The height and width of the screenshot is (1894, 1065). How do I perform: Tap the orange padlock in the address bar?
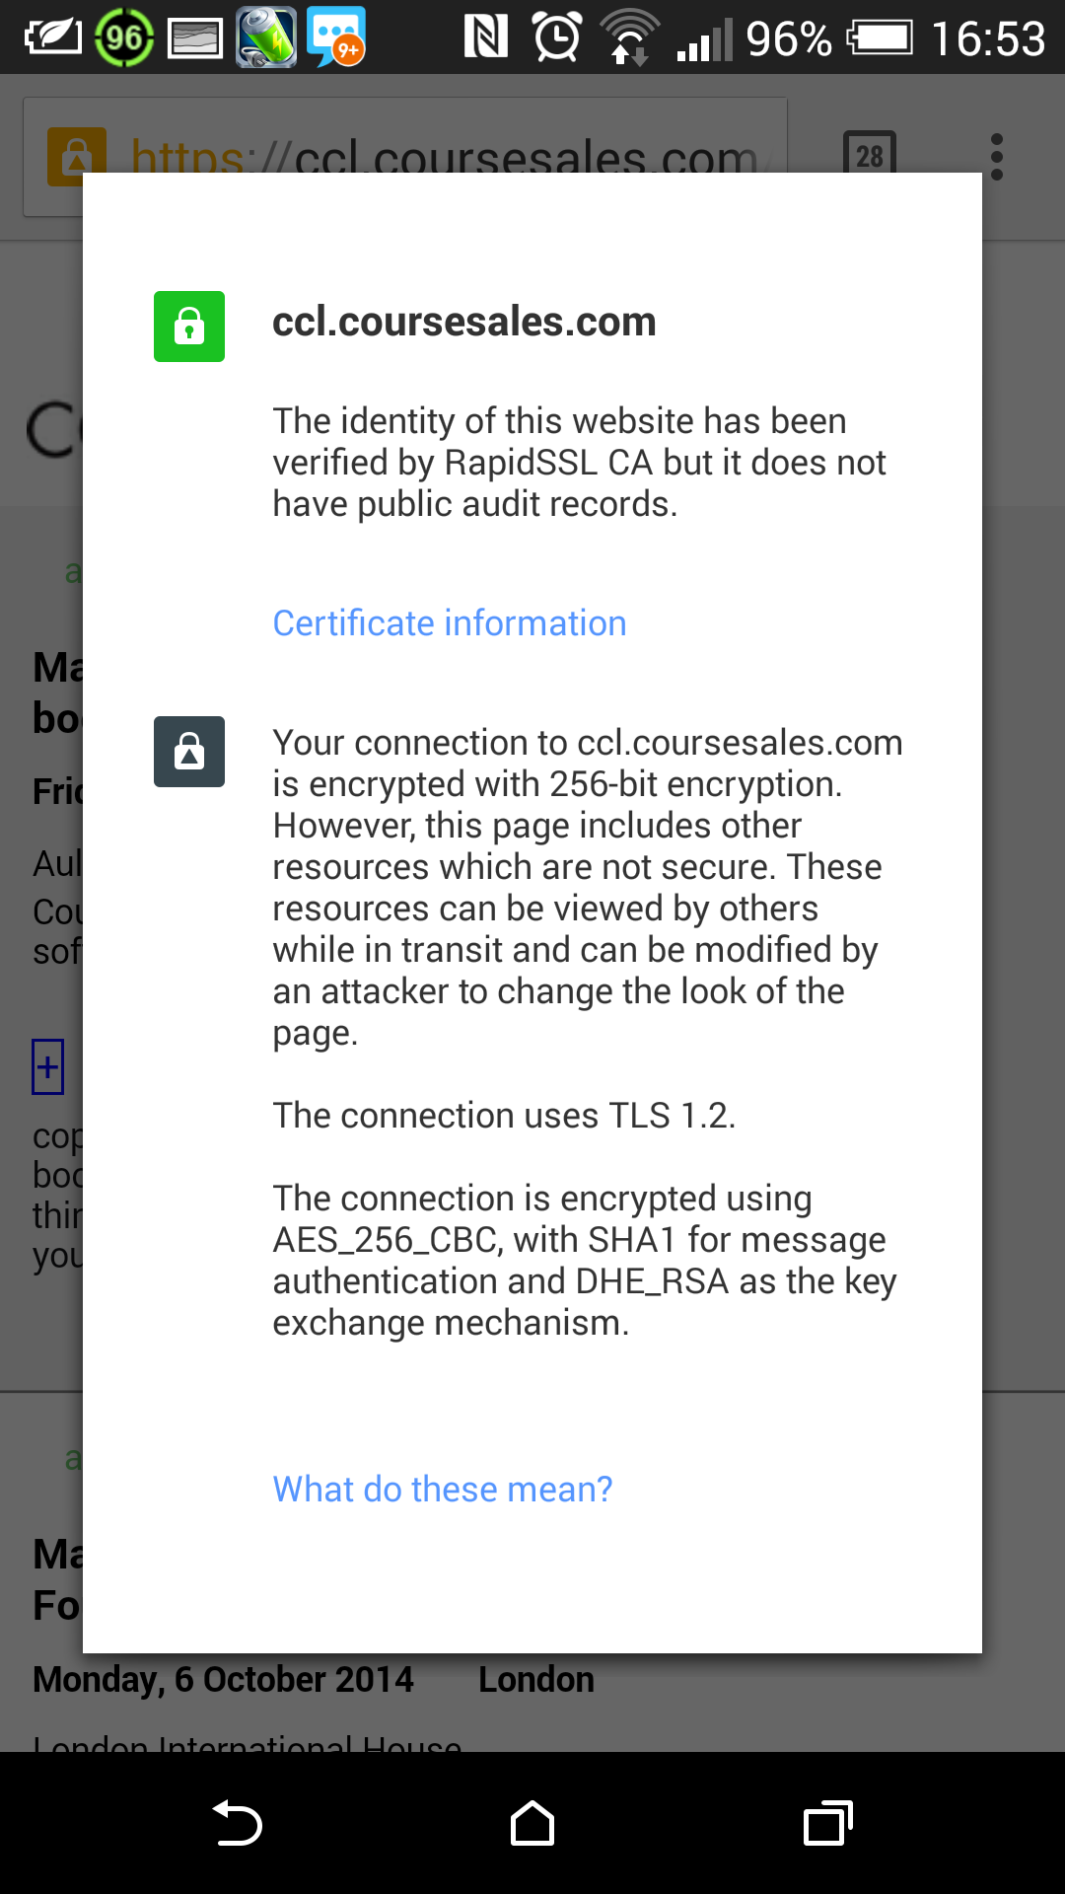pyautogui.click(x=76, y=156)
